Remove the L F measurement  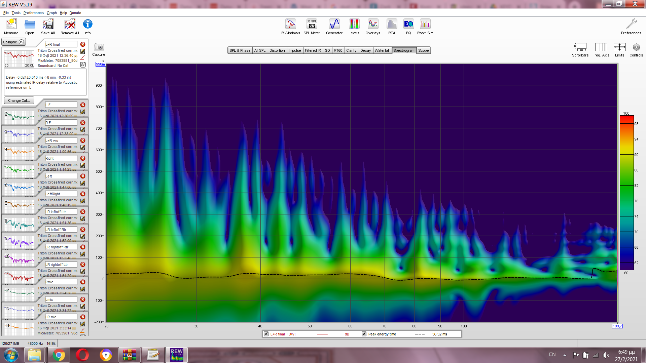[83, 105]
